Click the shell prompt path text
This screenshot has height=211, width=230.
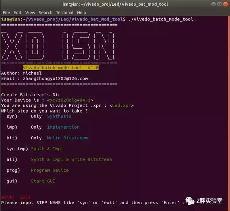(73, 19)
